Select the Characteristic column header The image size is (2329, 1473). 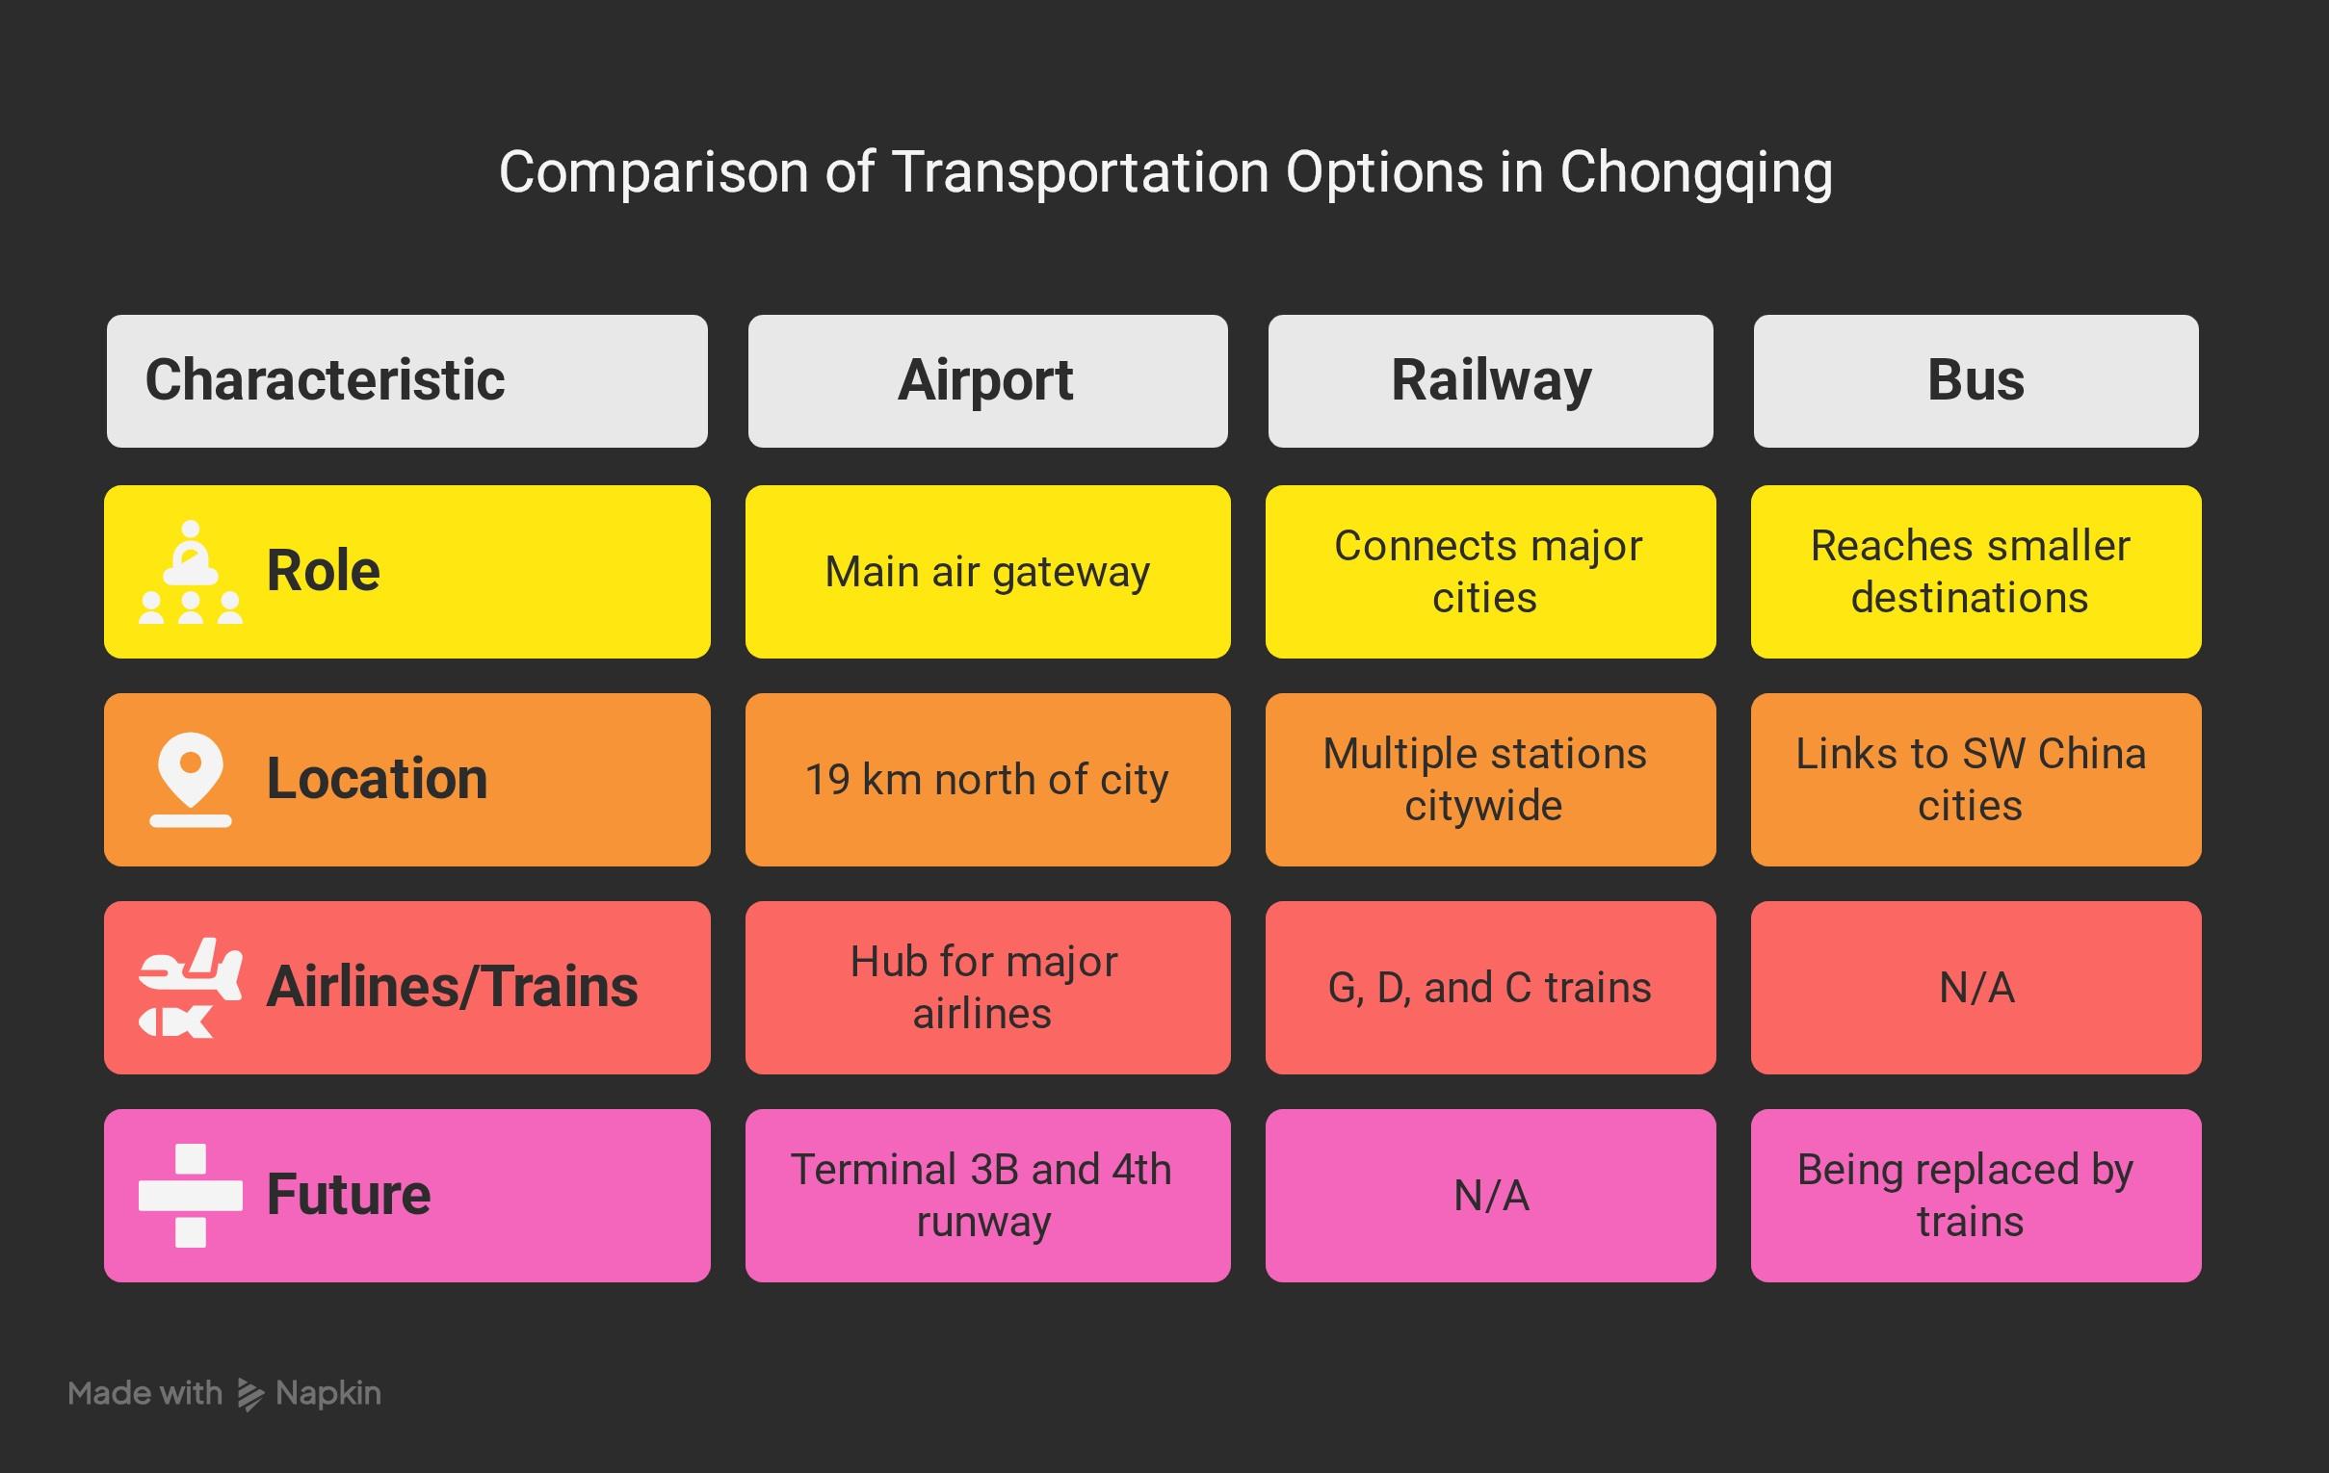click(407, 381)
